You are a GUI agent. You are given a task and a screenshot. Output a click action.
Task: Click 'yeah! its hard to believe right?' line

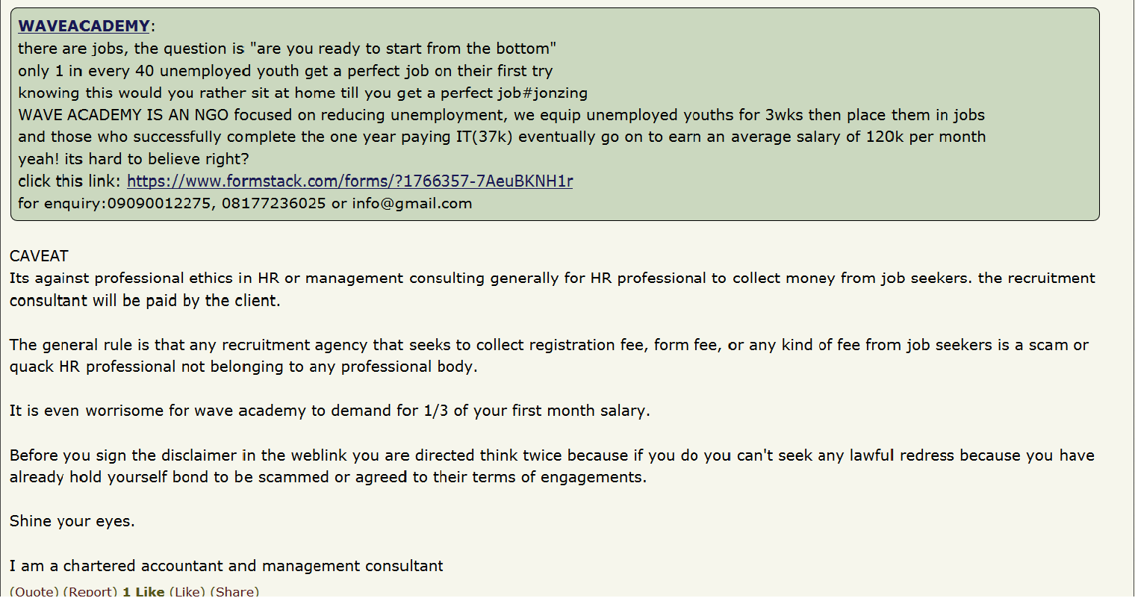134,159
